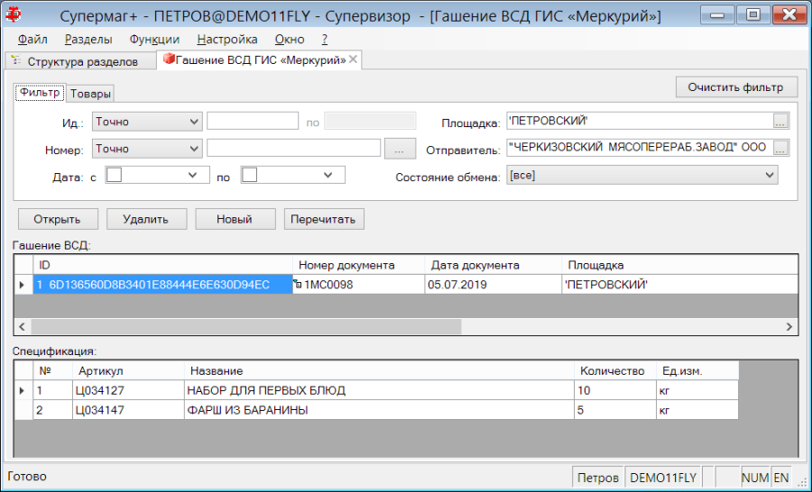Viewport: 812px width, 492px height.
Task: Click the row pointer arrow for document 1МС0098
Action: (x=22, y=285)
